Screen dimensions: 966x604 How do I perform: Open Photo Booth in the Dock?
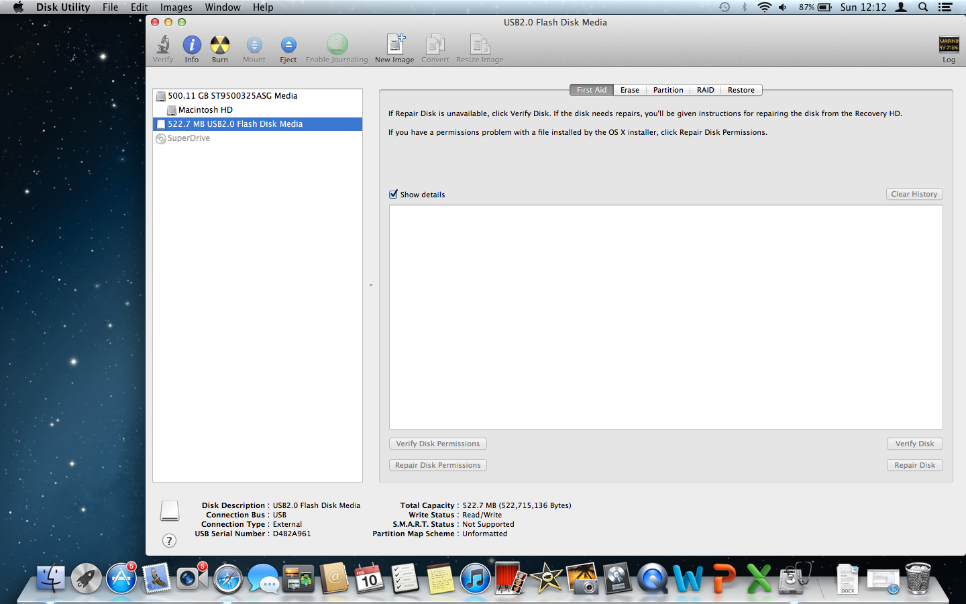[x=511, y=578]
